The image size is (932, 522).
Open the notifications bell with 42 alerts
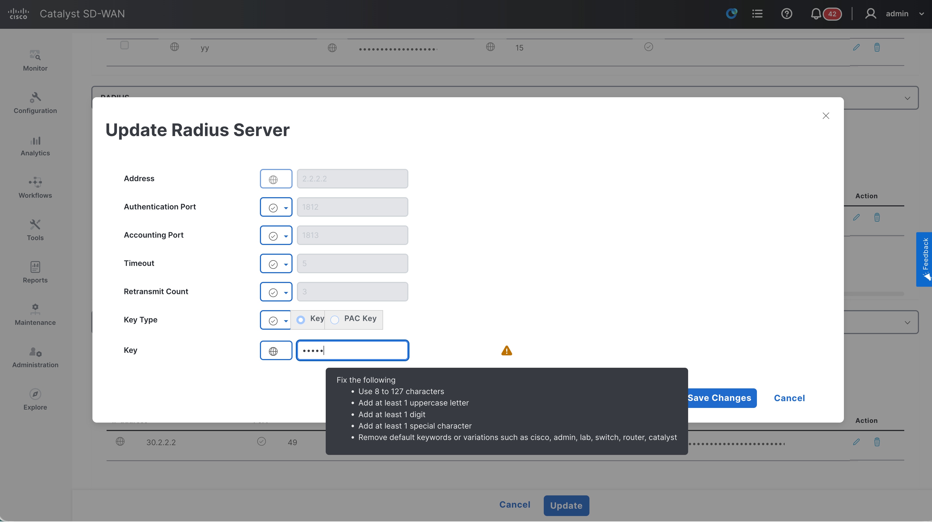click(x=826, y=14)
